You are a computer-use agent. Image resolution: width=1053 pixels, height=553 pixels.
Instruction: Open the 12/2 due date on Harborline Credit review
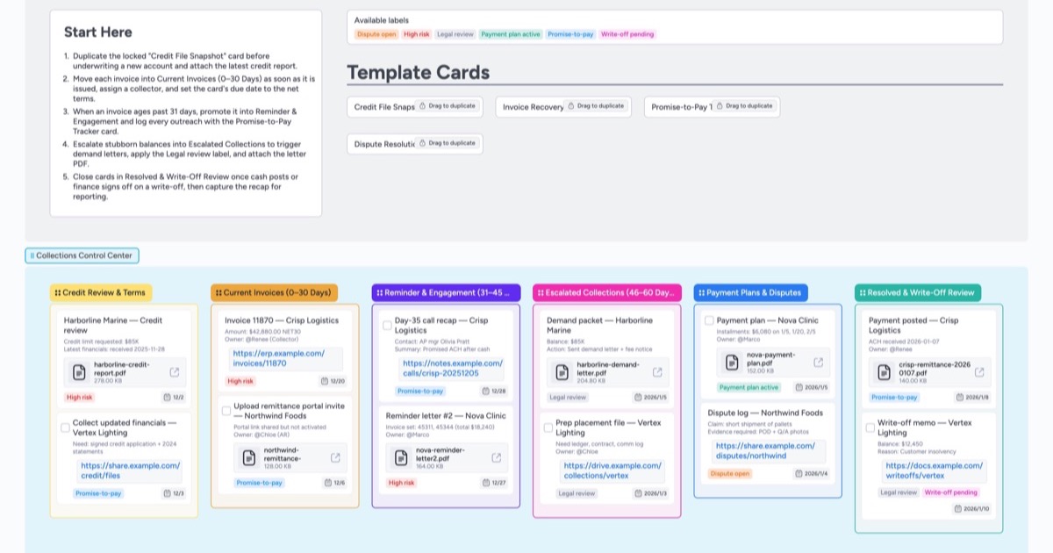click(x=174, y=397)
